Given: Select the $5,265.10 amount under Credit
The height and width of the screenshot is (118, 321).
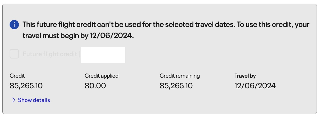Looking at the screenshot, I should coord(26,86).
